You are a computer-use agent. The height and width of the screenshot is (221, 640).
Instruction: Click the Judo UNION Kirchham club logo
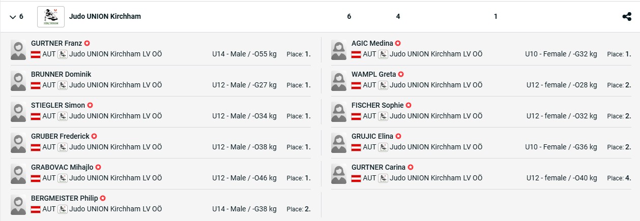tap(51, 17)
